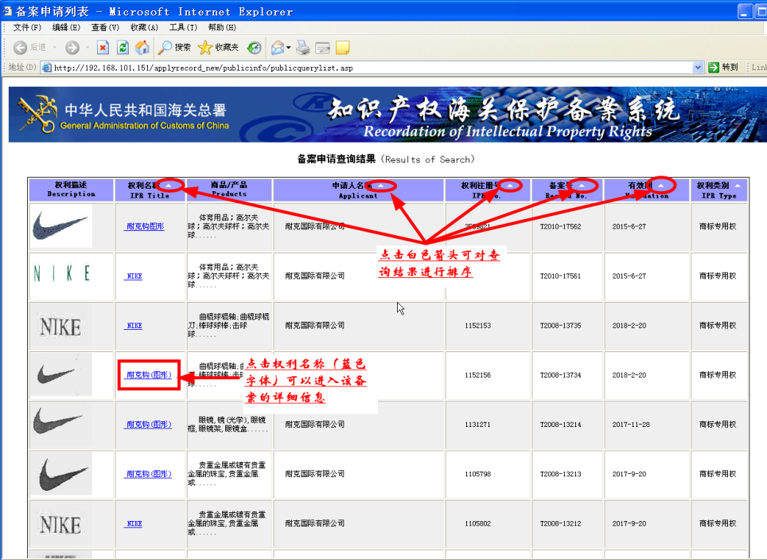Open the Forward button history dropdown arrow
Viewport: 767px width, 560px height.
(87, 48)
